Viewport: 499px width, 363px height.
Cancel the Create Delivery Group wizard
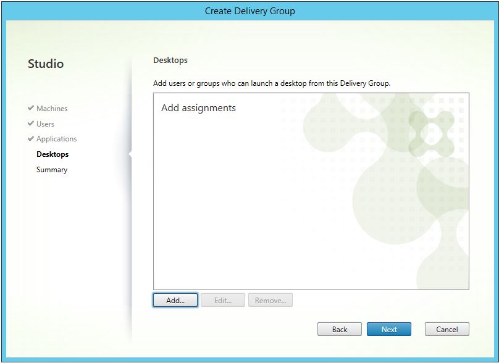coord(447,329)
